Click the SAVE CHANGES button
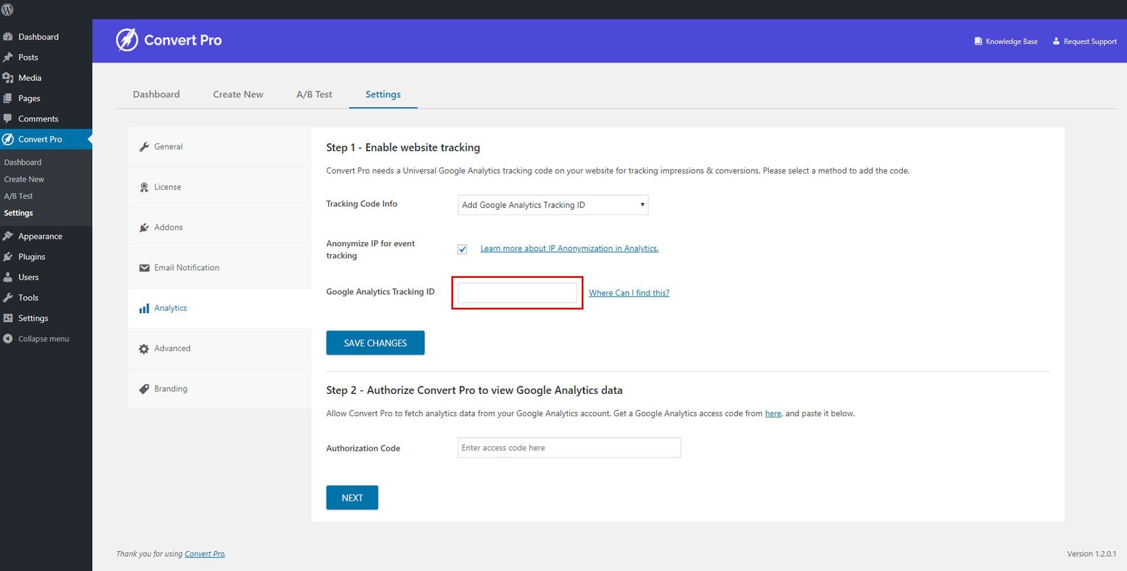The image size is (1127, 571). (x=375, y=343)
